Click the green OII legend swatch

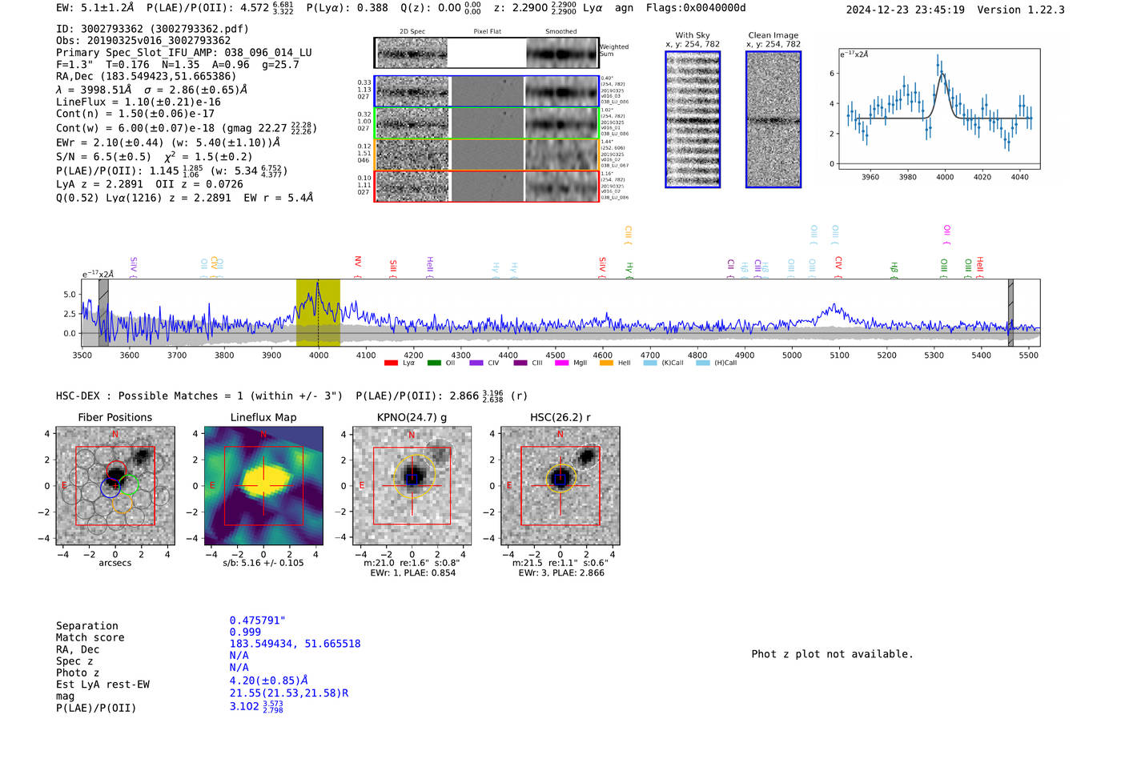point(433,363)
